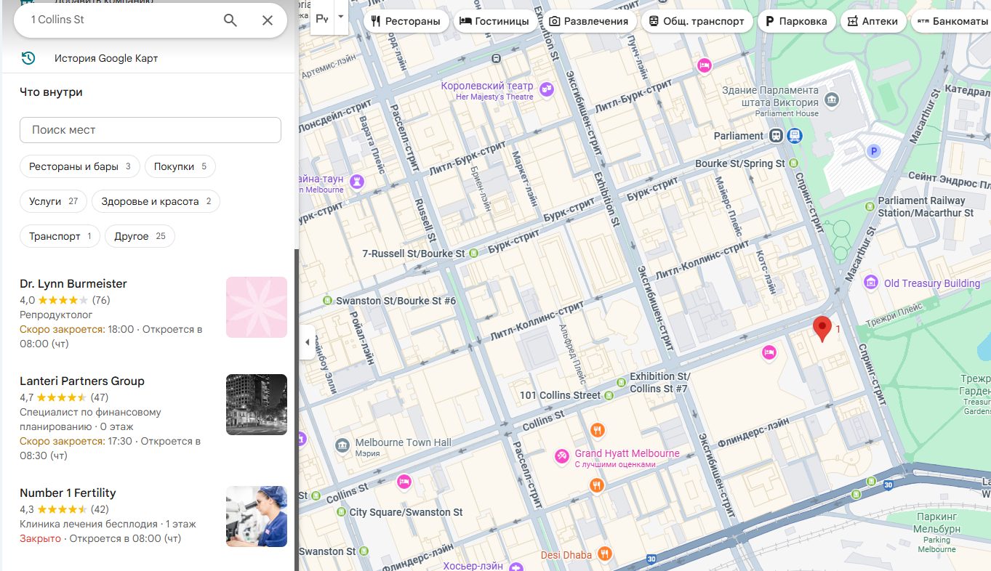Filter by Общ. транспорт chip
This screenshot has width=991, height=571.
pos(697,21)
